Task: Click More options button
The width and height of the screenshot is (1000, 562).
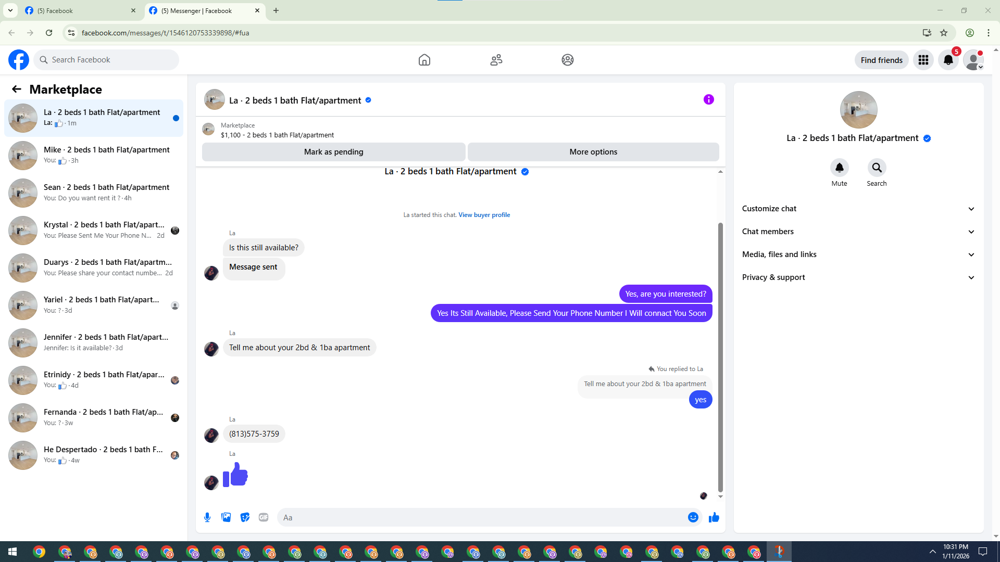Action: [593, 152]
